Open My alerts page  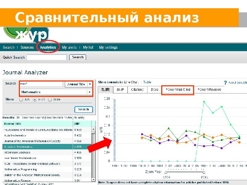[x=69, y=47]
